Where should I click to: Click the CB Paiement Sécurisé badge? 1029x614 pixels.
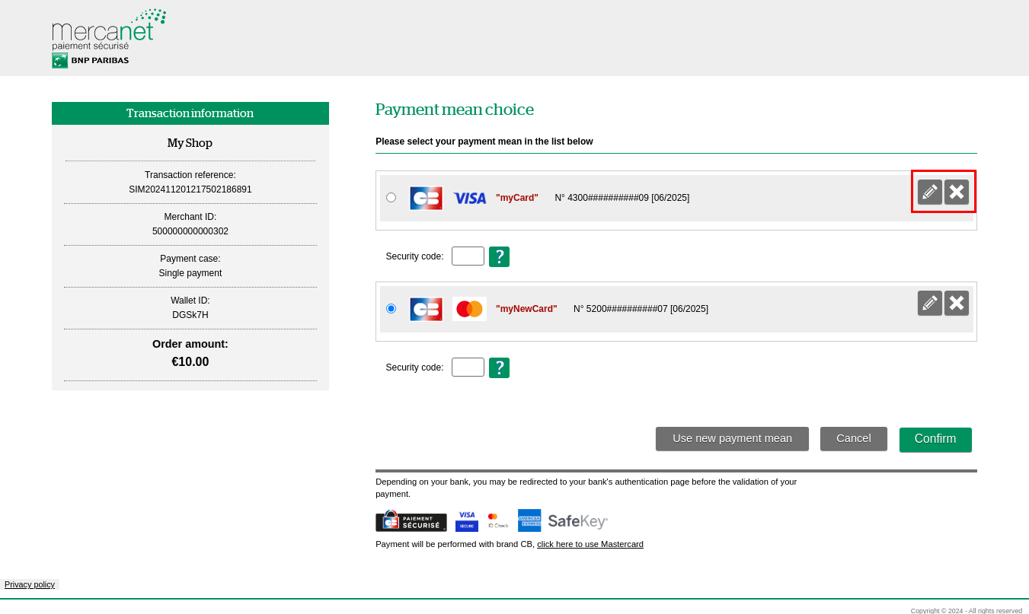(x=411, y=521)
